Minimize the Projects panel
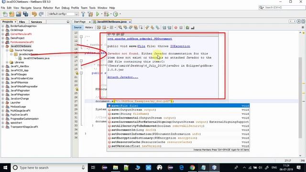The image size is (306, 172). (x=68, y=22)
